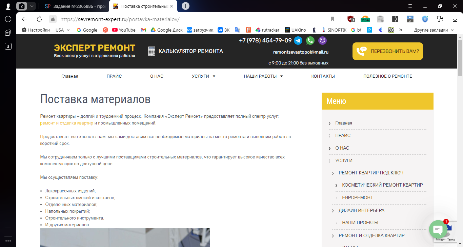The image size is (463, 247).
Task: Click the remontsevastopol@mail.ru email link
Action: click(301, 52)
